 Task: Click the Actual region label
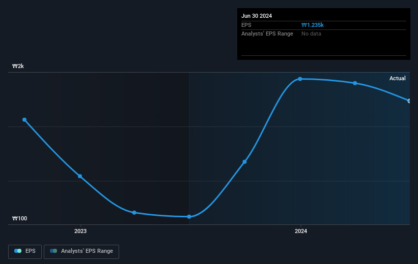click(398, 78)
